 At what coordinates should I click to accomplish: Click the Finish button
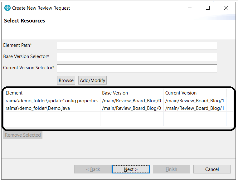(171, 169)
